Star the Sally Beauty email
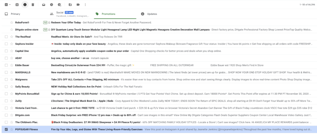 [x=12, y=87]
